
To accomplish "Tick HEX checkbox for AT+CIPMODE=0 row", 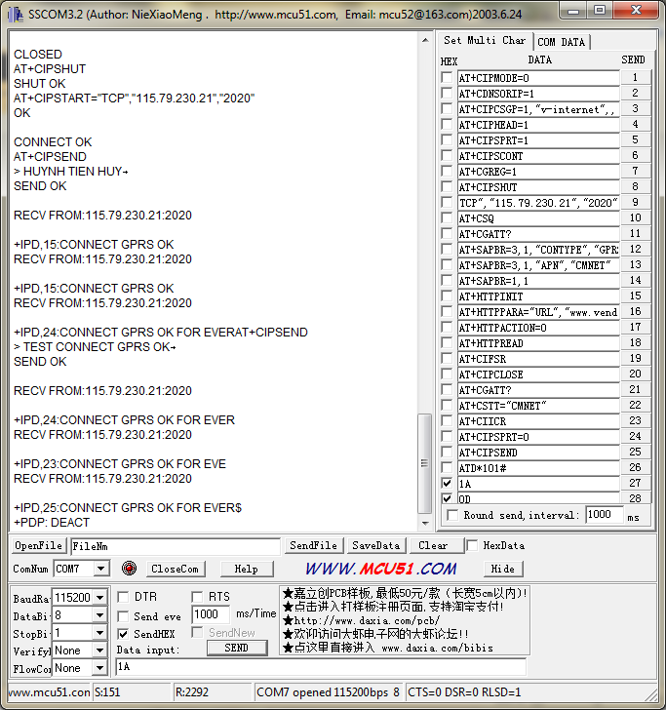I will 447,77.
